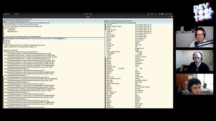The width and height of the screenshot is (216, 121).
Task: Click New in the right column tag
Action: [108, 21]
